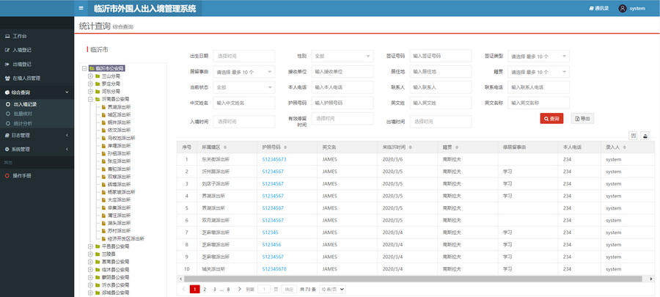660x297 pixels.
Task: Expand the 罗庄分局 tree node
Action: 90,84
